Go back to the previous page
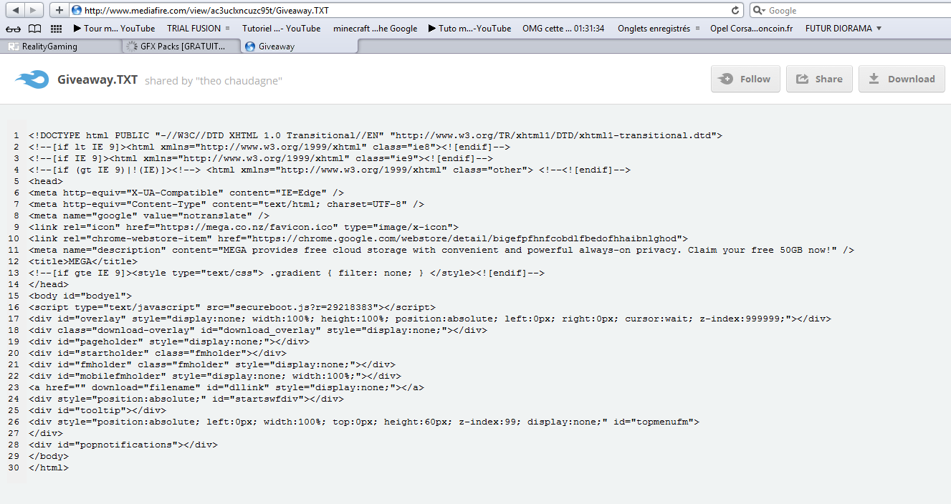 coord(15,10)
